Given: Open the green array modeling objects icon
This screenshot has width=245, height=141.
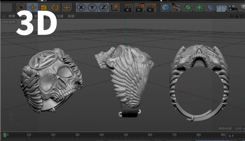Looking at the screenshot, I should [199, 7].
